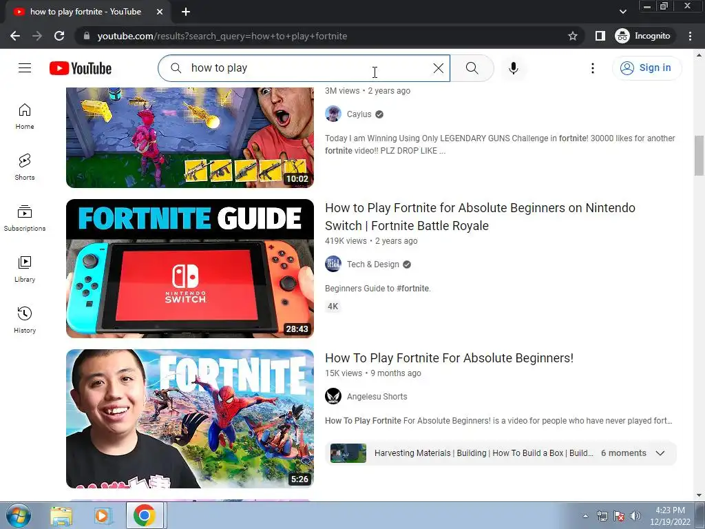Click the magnifier search button
This screenshot has width=705, height=529.
pyautogui.click(x=472, y=68)
